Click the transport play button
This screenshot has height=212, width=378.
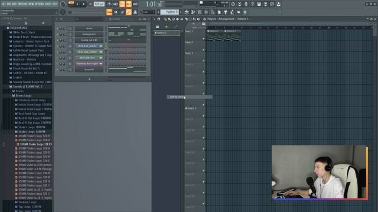[77, 4]
